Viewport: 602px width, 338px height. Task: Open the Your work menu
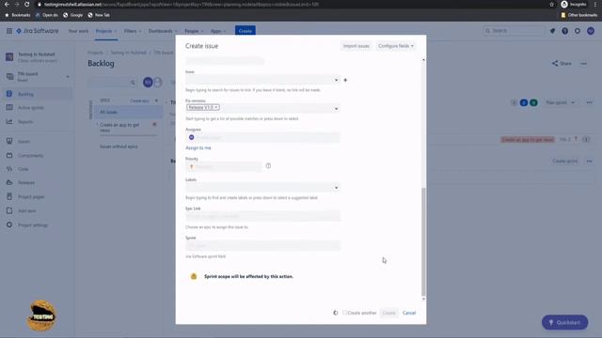point(78,31)
